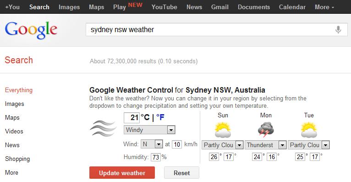The image size is (351, 182).
Task: Click Monday's high temperature field 24
Action: 257,157
